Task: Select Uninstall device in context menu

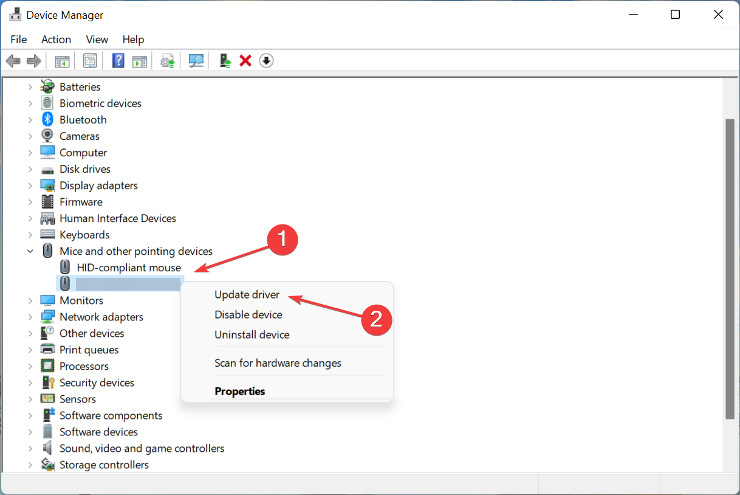Action: coord(252,334)
